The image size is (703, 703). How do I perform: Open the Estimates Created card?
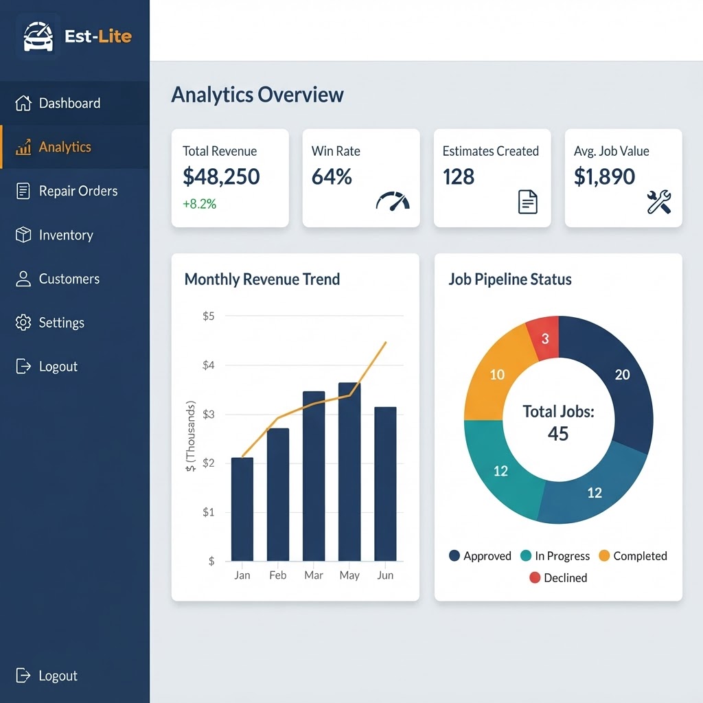[492, 178]
